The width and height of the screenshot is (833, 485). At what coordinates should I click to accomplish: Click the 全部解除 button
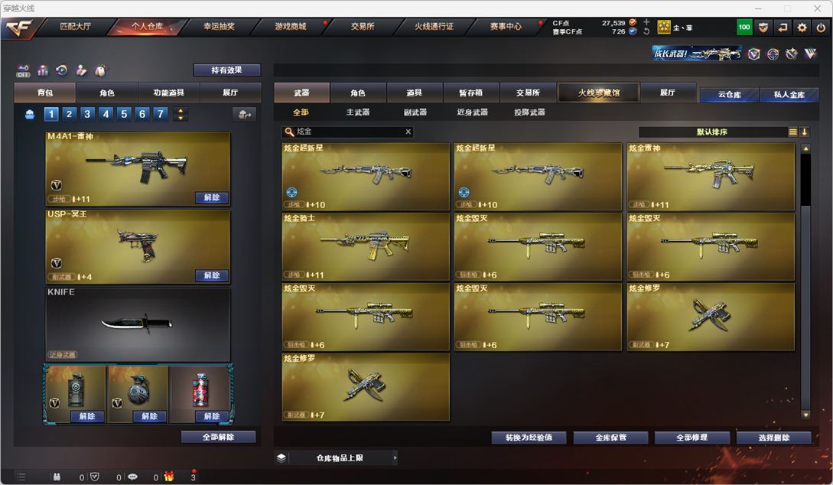218,437
